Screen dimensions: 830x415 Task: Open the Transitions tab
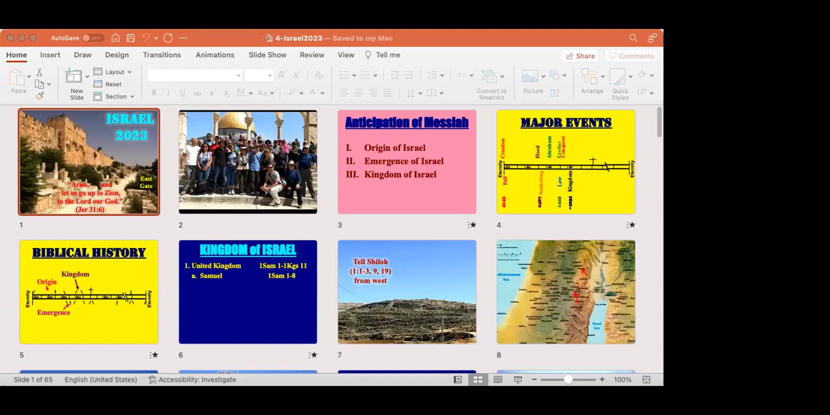pyautogui.click(x=162, y=55)
